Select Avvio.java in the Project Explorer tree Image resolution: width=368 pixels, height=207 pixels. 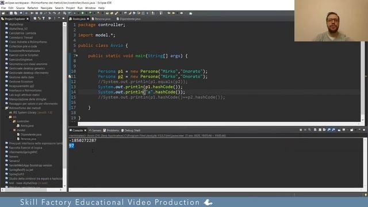[25, 125]
